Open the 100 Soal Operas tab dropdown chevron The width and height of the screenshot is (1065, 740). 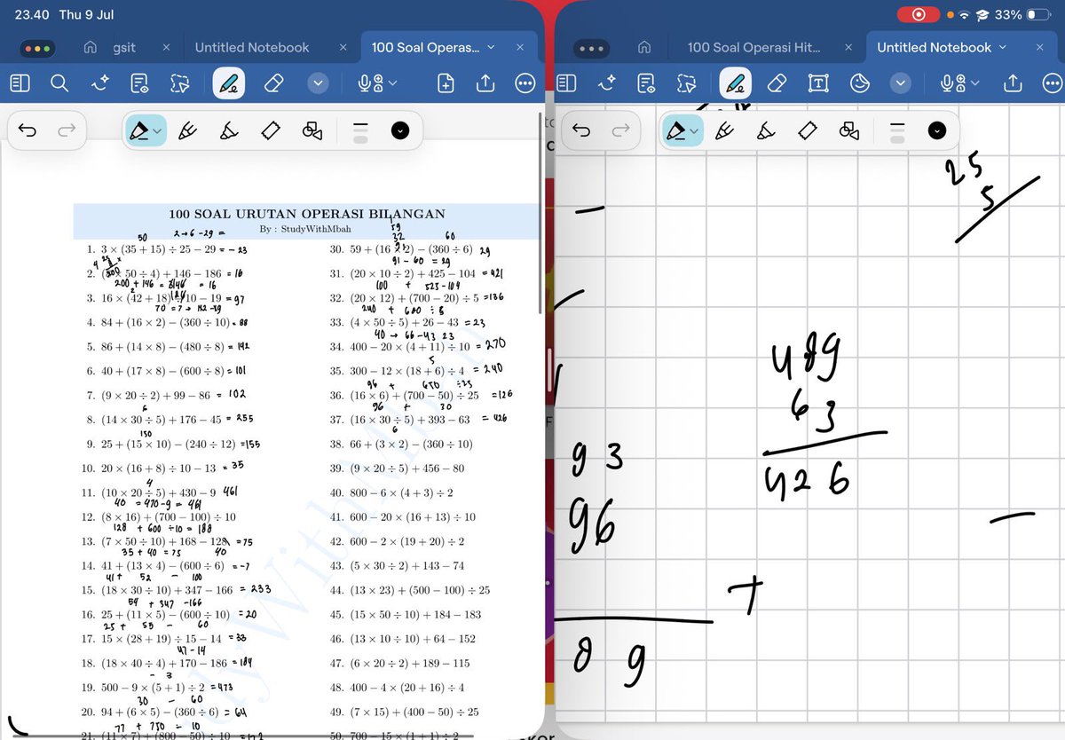tap(493, 47)
